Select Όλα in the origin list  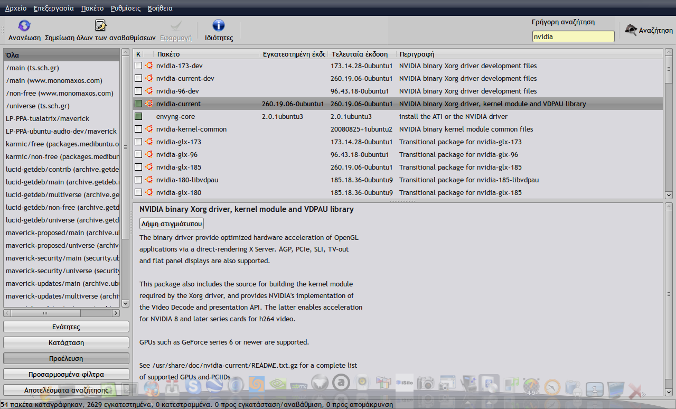[62, 55]
